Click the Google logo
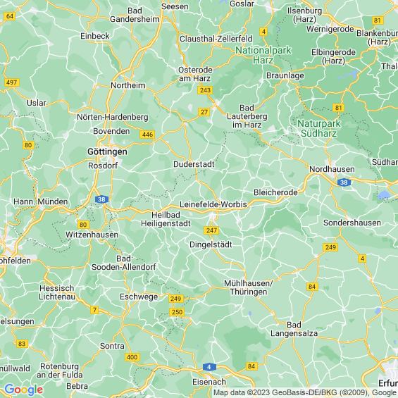398x398 pixels. [x=24, y=390]
